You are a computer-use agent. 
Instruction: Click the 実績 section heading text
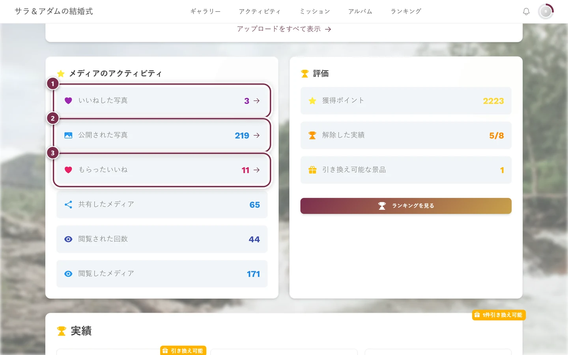(81, 331)
